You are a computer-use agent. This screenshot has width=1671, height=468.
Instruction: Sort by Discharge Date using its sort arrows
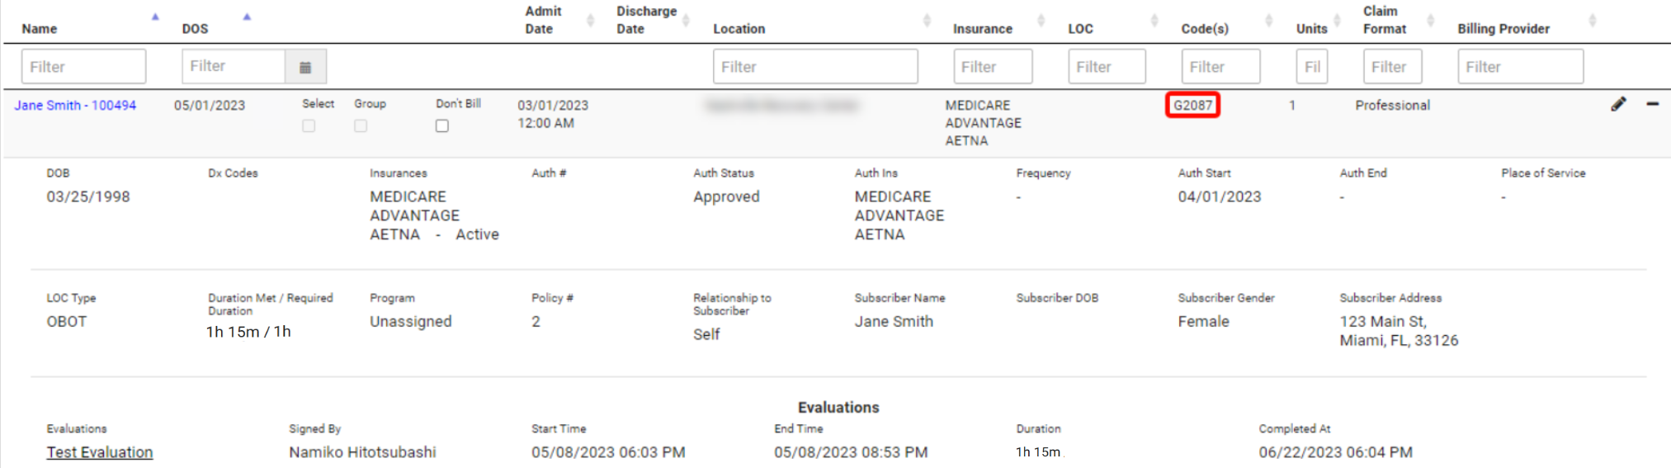(x=687, y=21)
